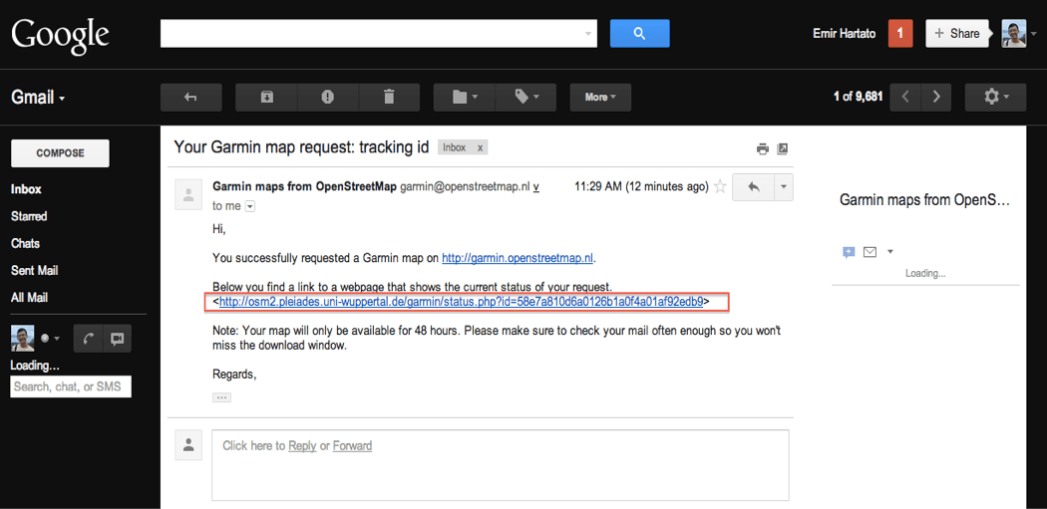Click Emir Hartato name in header
Screen dimensions: 1047x509
pyautogui.click(x=844, y=33)
